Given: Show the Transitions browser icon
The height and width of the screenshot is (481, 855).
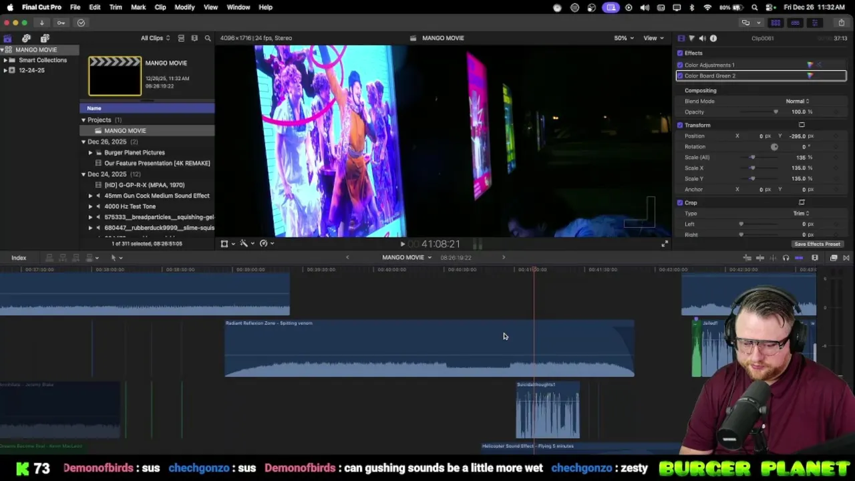Looking at the screenshot, I should pyautogui.click(x=846, y=258).
